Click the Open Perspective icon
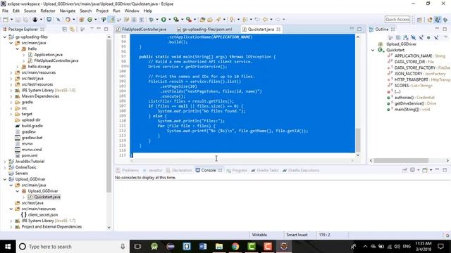This screenshot has height=253, width=451. [x=419, y=20]
